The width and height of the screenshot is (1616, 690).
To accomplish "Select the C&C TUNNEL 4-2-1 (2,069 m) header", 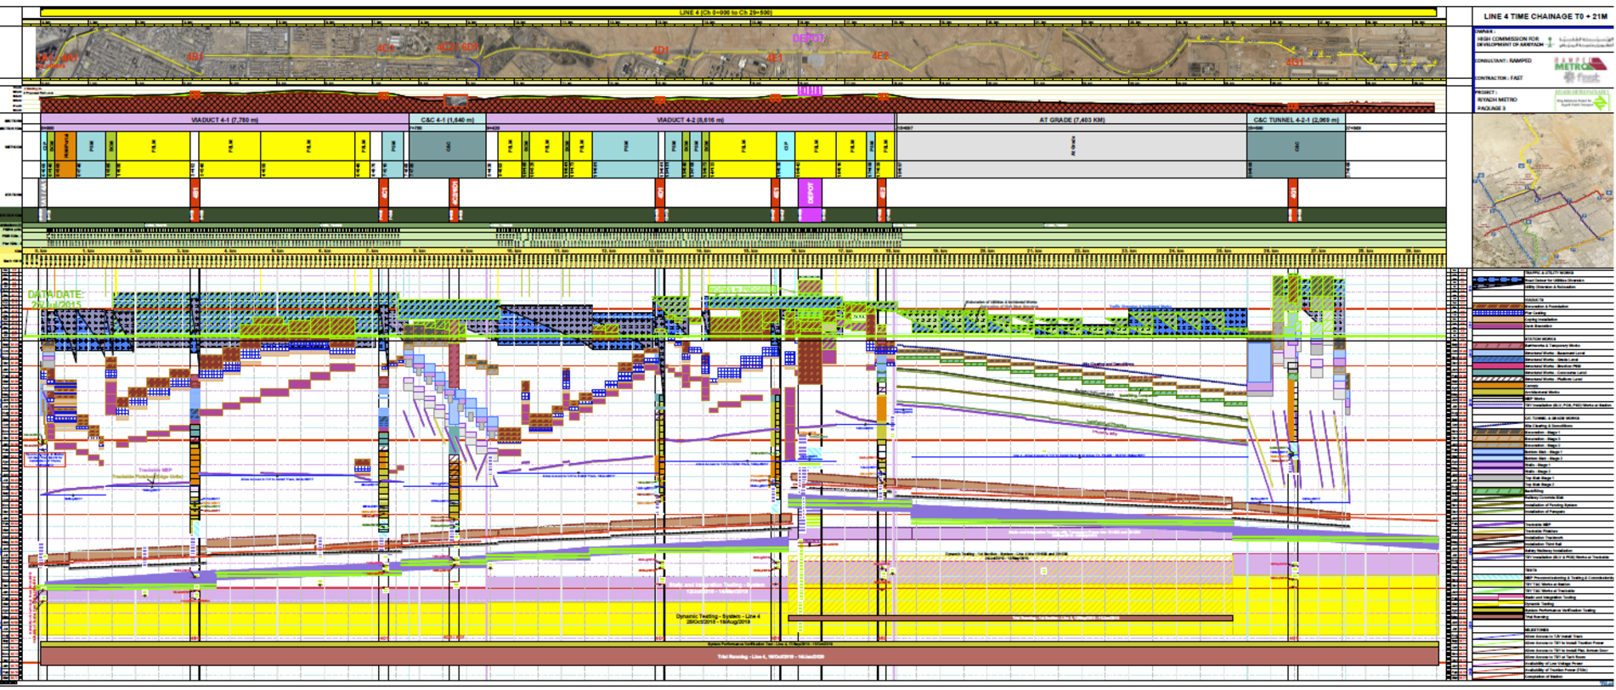I will (1296, 120).
